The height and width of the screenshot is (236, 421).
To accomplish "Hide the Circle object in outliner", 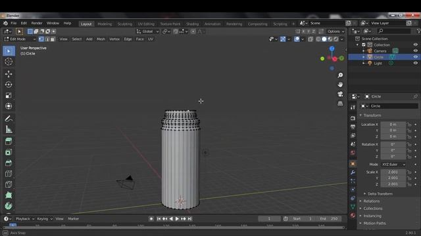I will [x=415, y=57].
